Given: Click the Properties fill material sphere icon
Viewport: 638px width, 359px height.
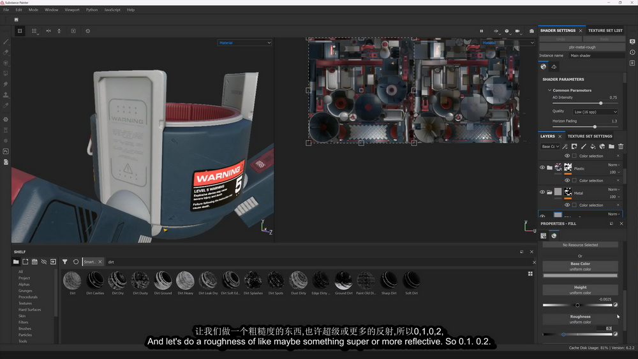Looking at the screenshot, I should pos(554,236).
